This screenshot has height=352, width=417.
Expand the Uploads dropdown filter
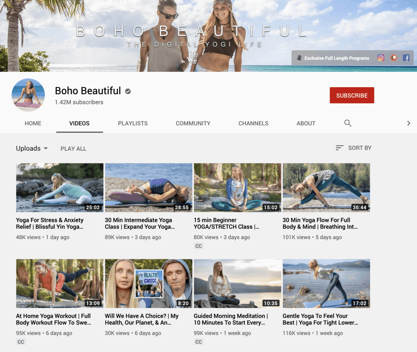[x=32, y=148]
